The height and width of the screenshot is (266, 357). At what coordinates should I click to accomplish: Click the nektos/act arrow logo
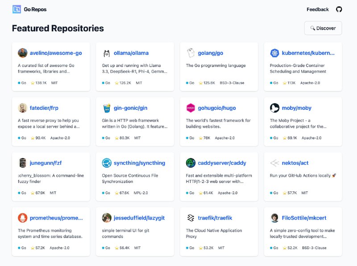pos(274,163)
